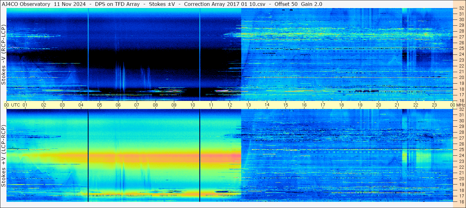The width and height of the screenshot is (466, 208).
Task: Click the 'AJ4CO Observatory' title text
Action: point(26,4)
